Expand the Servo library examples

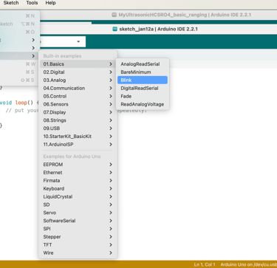click(78, 213)
